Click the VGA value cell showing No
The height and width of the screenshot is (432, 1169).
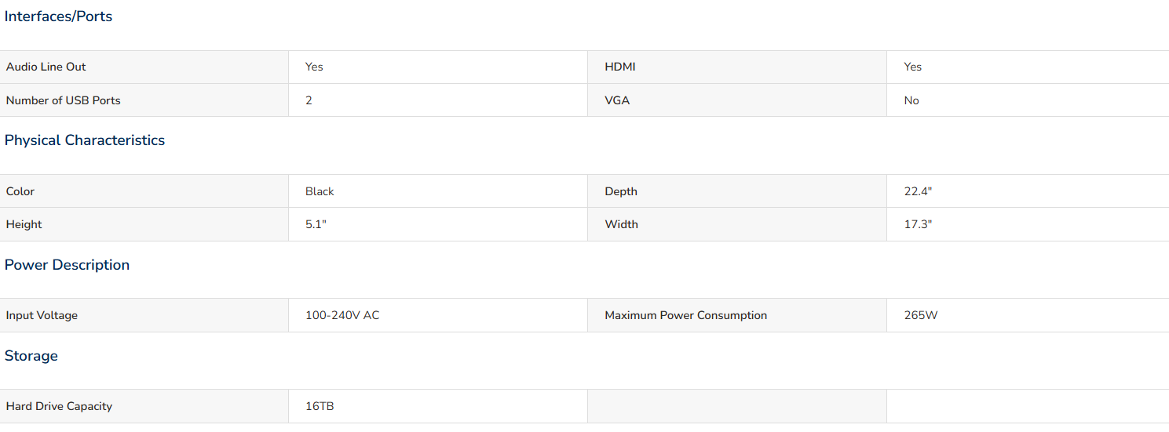click(x=1028, y=100)
